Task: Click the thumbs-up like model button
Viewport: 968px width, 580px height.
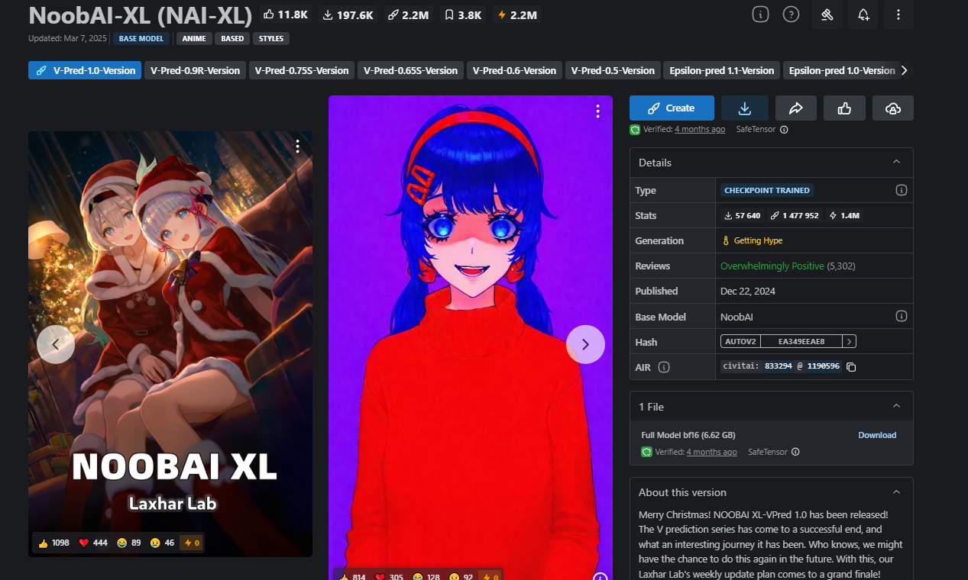Action: [x=844, y=108]
